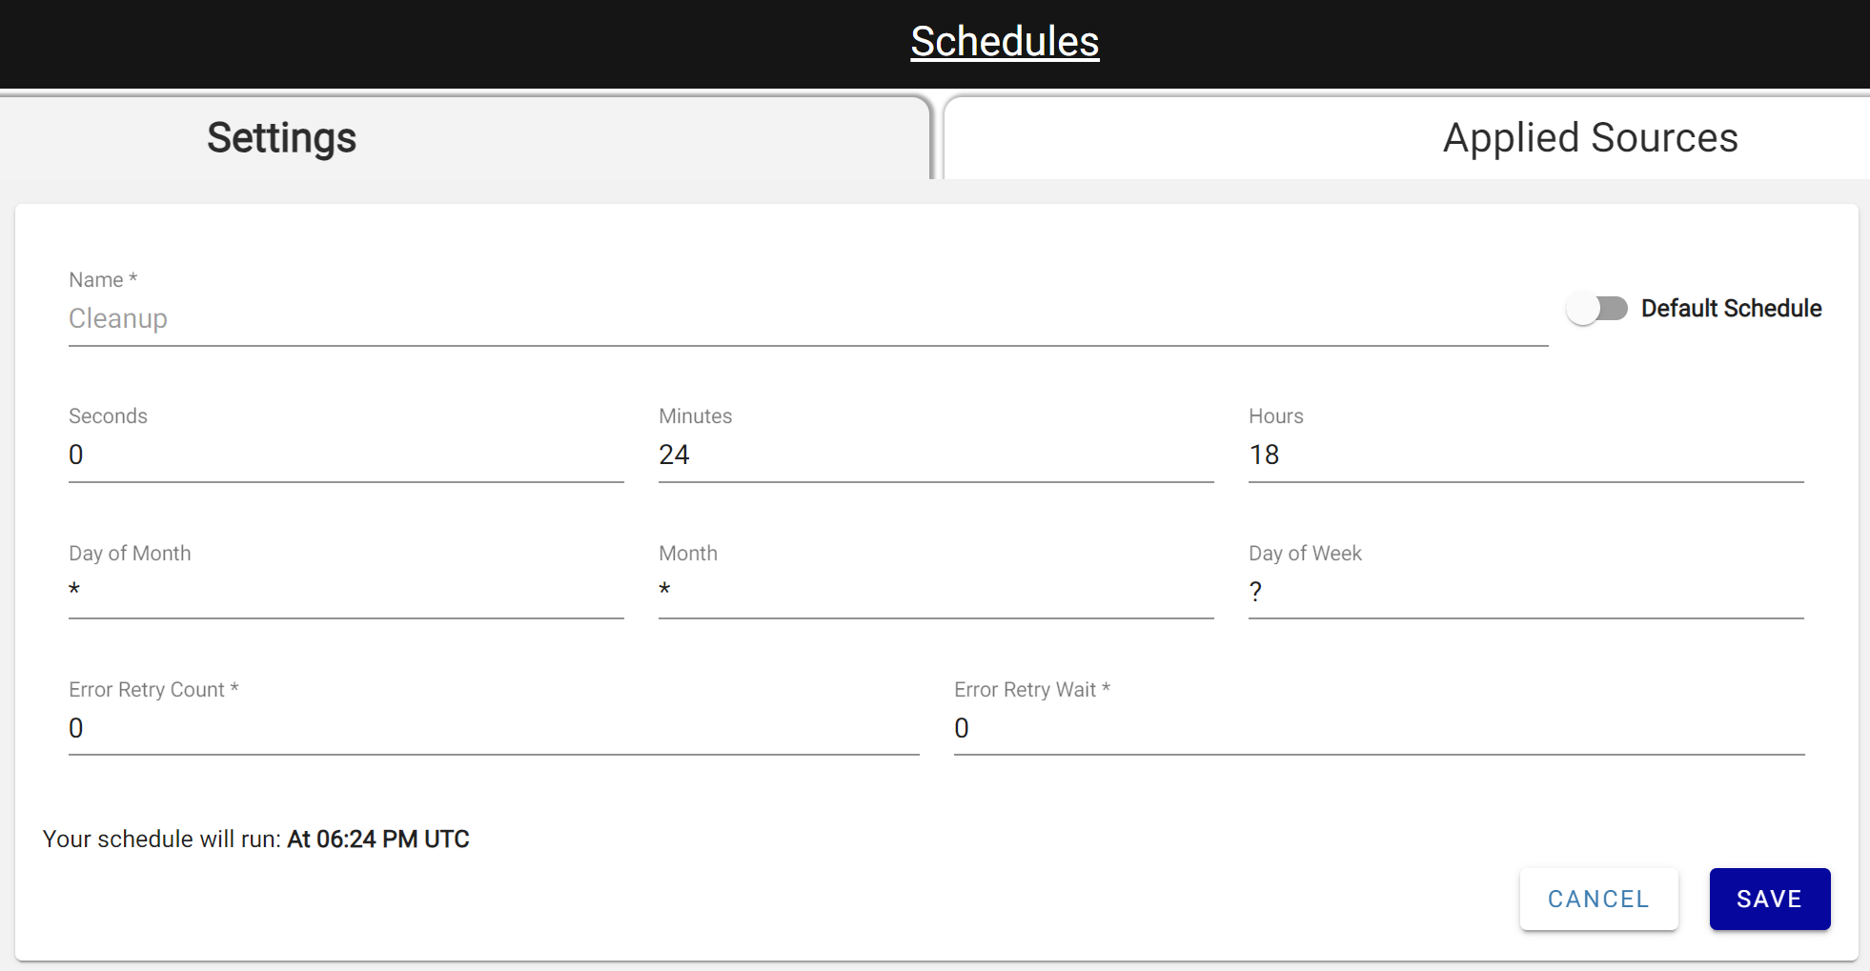This screenshot has width=1870, height=971.
Task: Click the Default Schedule label text
Action: (x=1731, y=309)
